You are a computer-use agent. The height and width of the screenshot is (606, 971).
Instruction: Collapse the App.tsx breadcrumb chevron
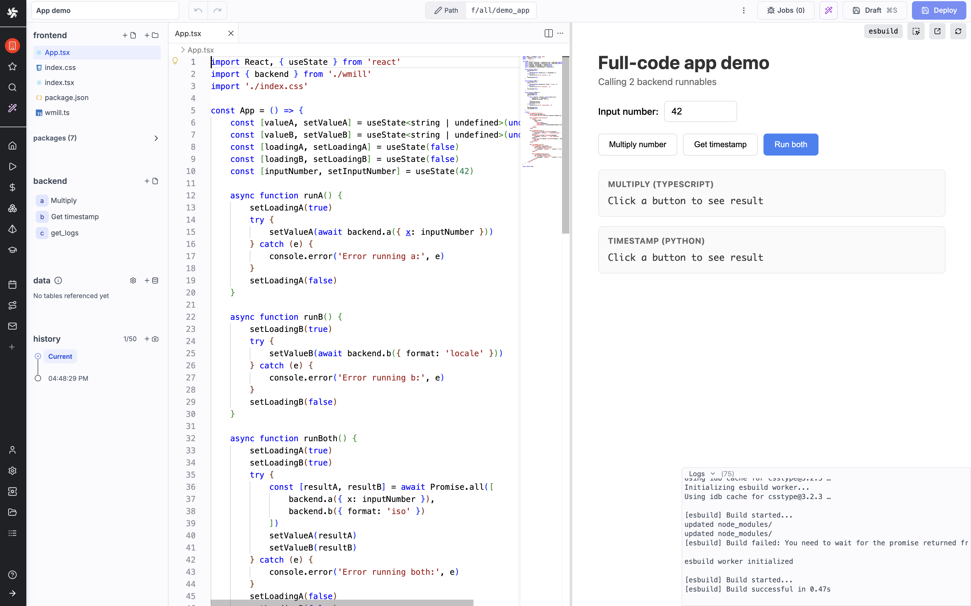tap(183, 50)
